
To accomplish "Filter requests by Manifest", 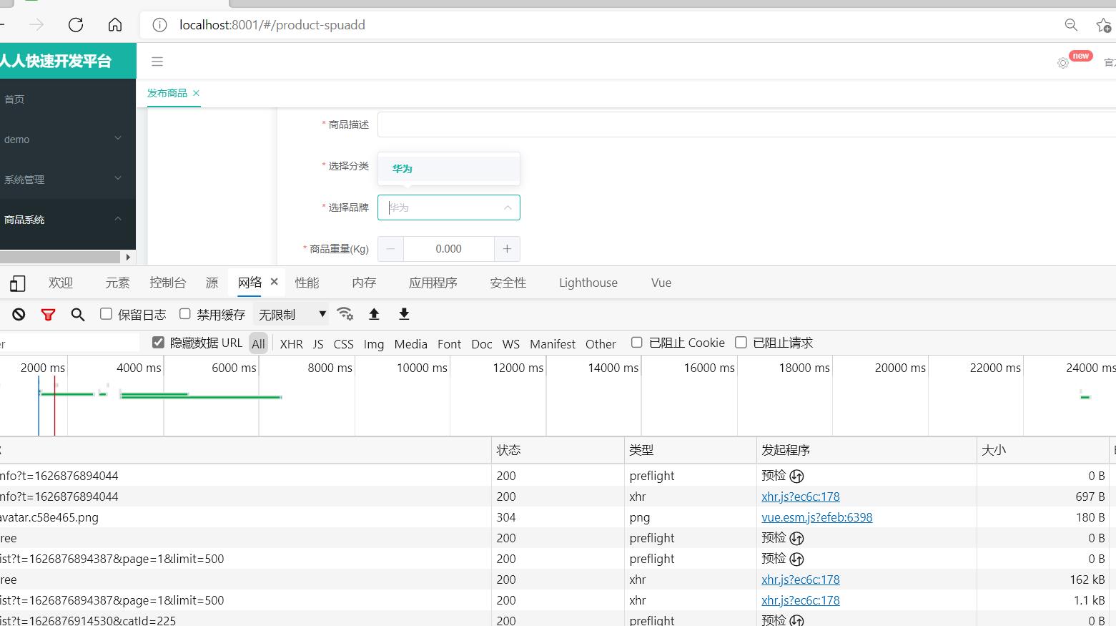I will tap(553, 343).
